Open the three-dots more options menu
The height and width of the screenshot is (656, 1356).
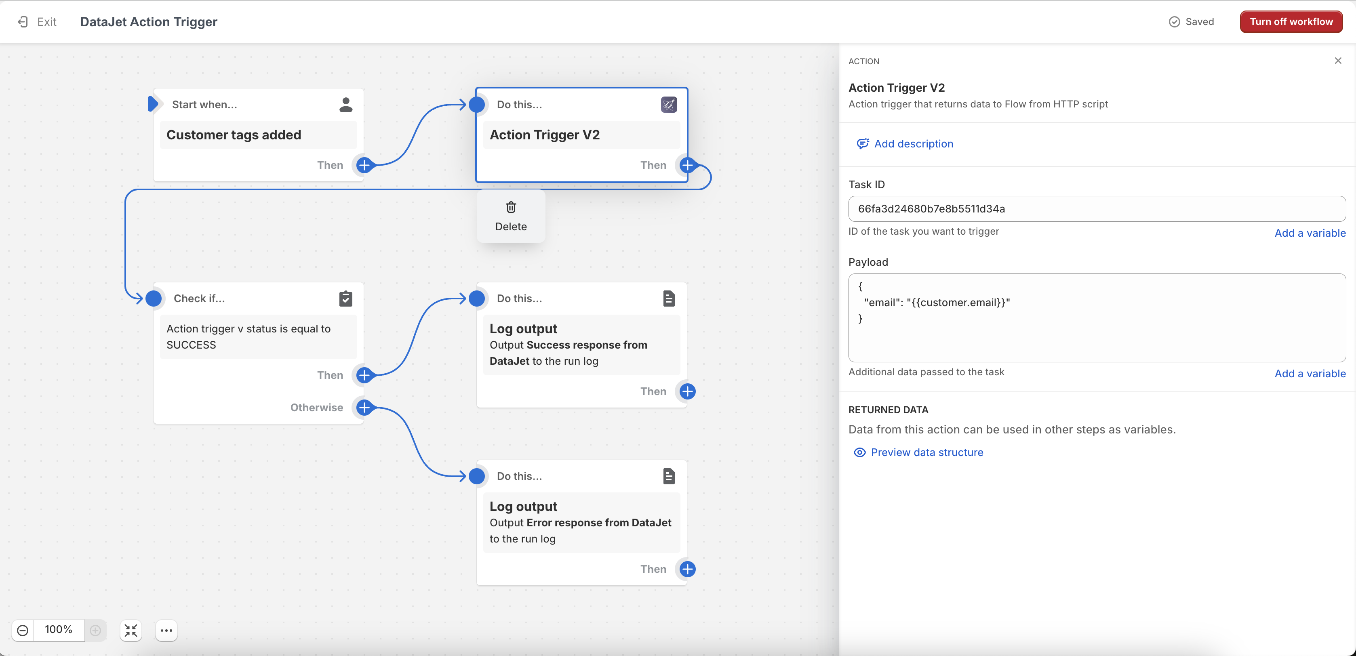[166, 630]
